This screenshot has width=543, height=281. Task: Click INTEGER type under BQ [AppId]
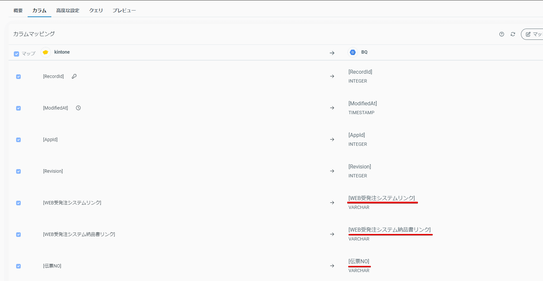[x=358, y=144]
